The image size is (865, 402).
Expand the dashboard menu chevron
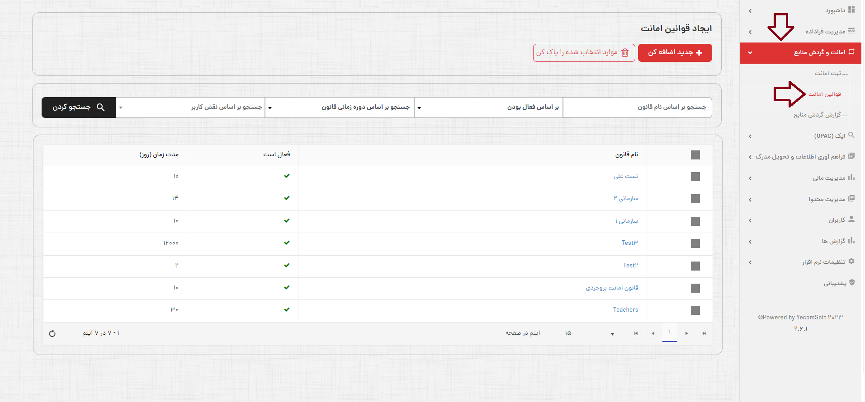coord(750,11)
